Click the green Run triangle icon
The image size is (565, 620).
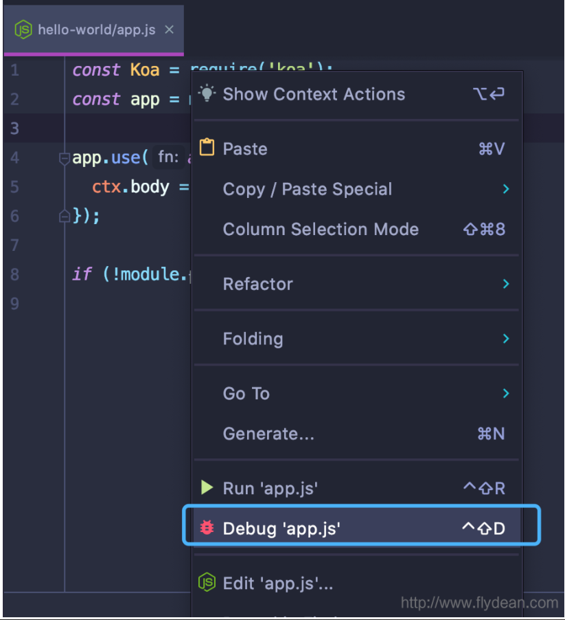207,487
